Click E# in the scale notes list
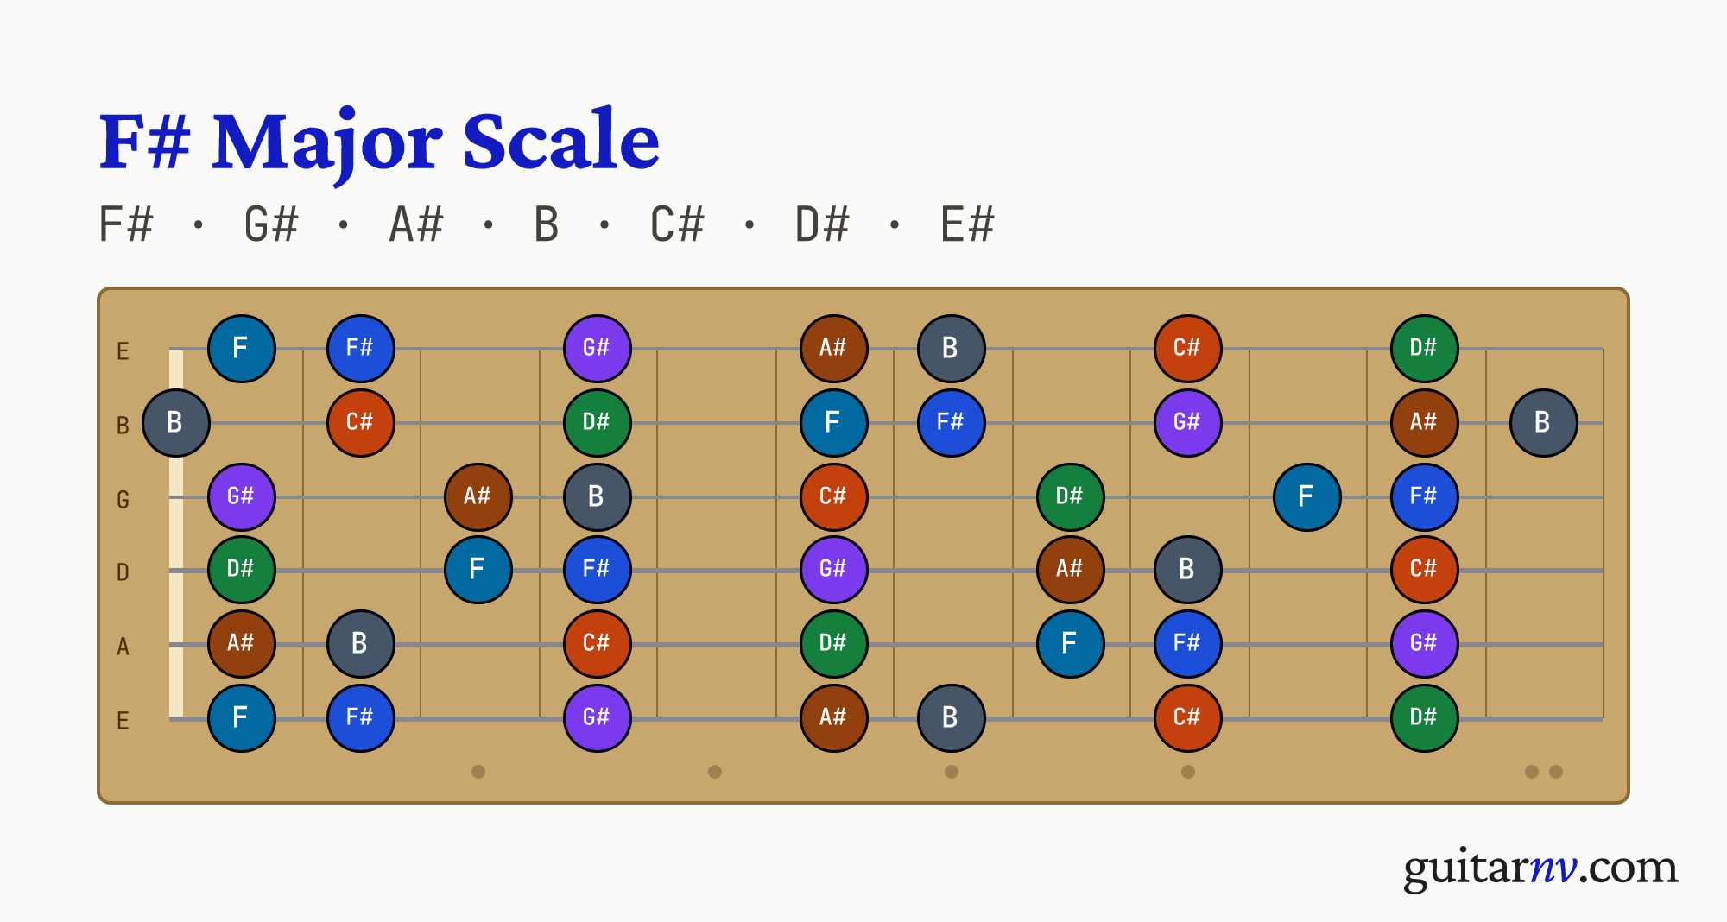This screenshot has width=1727, height=922. (967, 225)
